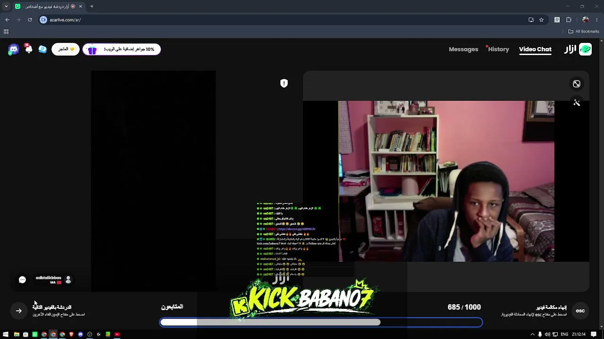The image size is (604, 339).
Task: Open the Windows Start menu
Action: [x=6, y=334]
